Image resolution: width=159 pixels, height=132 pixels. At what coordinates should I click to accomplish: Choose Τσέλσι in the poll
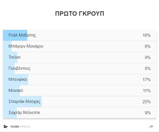[14, 57]
